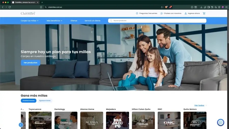Expand Más beneficios dropdown menu

pyautogui.click(x=54, y=21)
